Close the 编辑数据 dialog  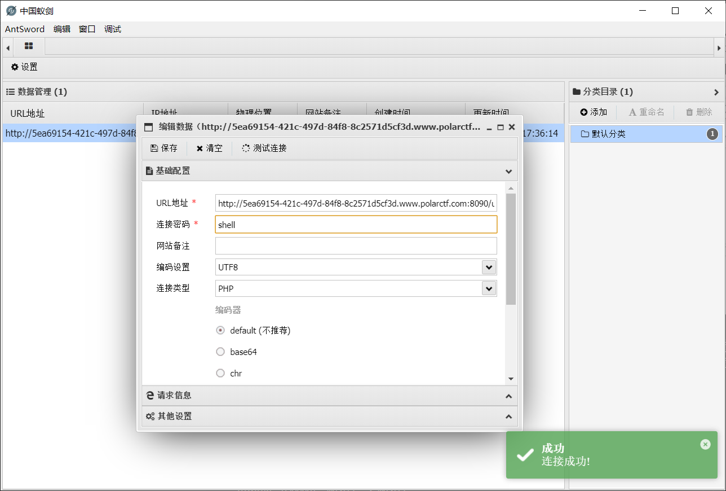(512, 128)
